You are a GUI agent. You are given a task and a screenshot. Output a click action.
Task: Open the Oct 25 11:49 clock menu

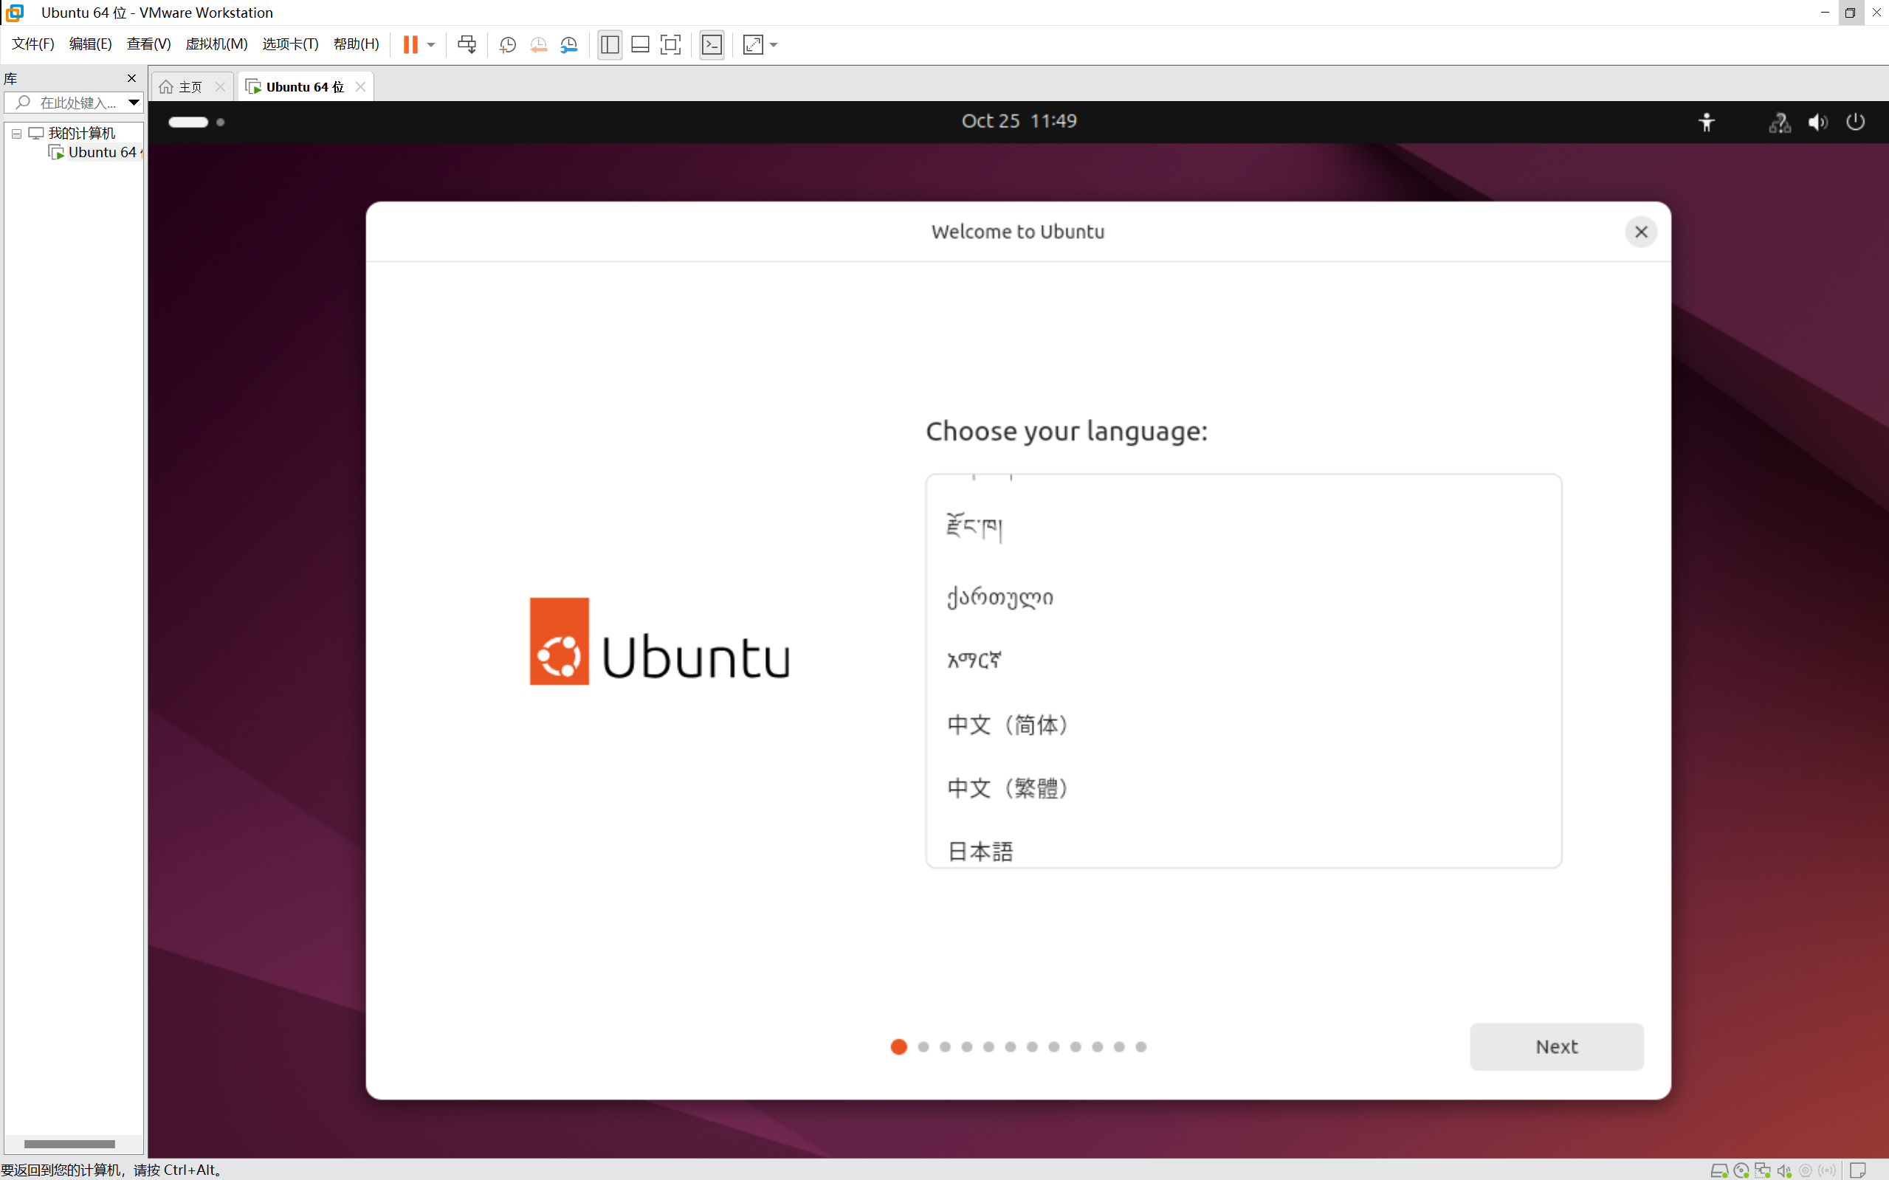[1019, 121]
